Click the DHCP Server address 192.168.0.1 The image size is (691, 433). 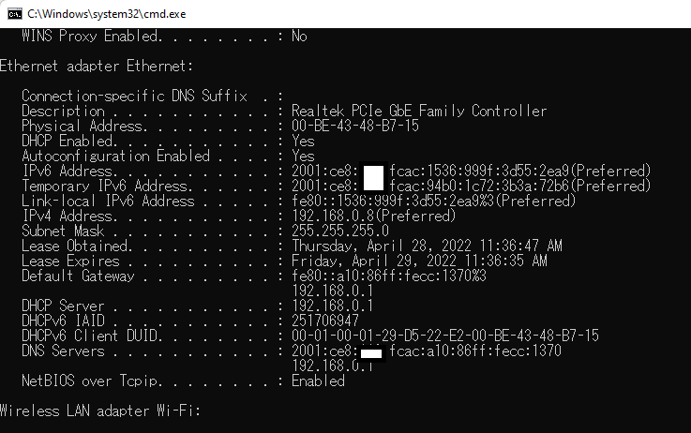pos(332,306)
